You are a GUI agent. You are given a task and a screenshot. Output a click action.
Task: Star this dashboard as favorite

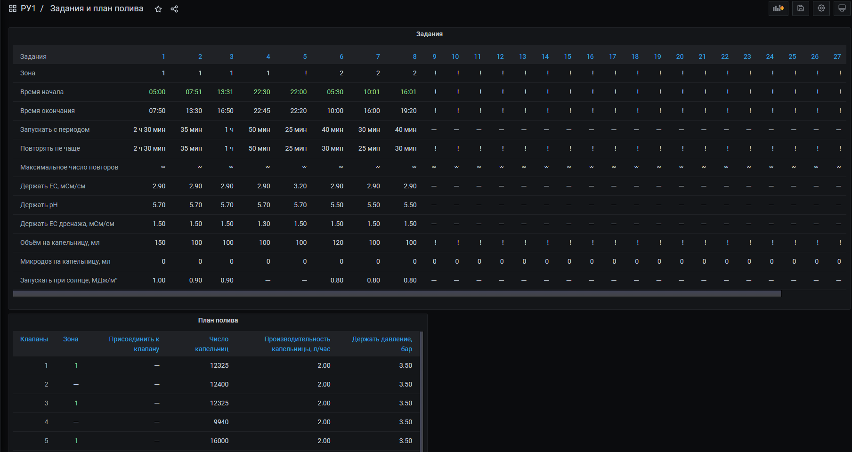158,9
